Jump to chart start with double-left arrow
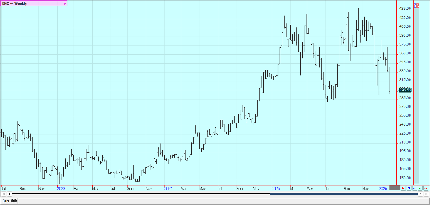The width and height of the screenshot is (430, 205). coord(4,194)
